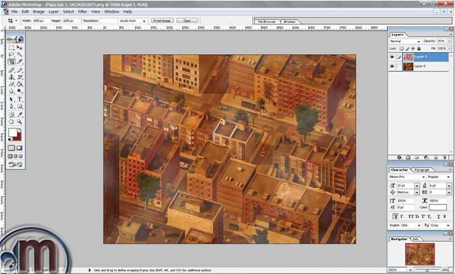The height and width of the screenshot is (274, 455).
Task: Toggle Lock image pixels
Action: pyautogui.click(x=407, y=49)
